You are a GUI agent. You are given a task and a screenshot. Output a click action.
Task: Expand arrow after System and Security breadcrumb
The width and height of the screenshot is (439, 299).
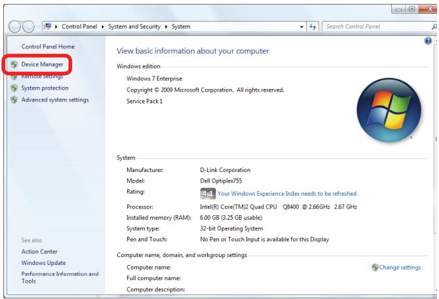(166, 27)
